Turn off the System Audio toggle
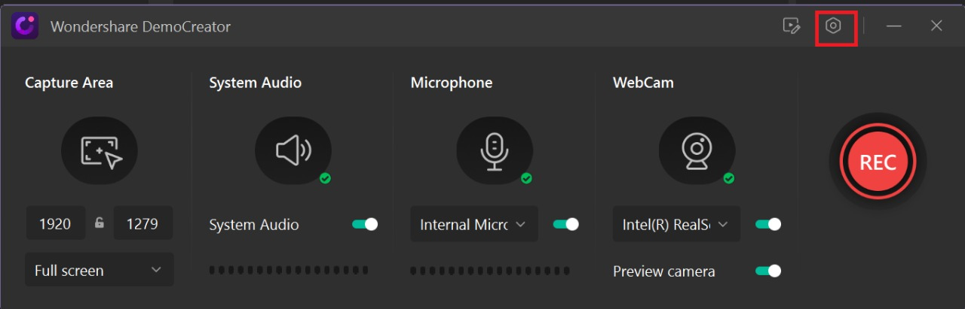 click(365, 224)
